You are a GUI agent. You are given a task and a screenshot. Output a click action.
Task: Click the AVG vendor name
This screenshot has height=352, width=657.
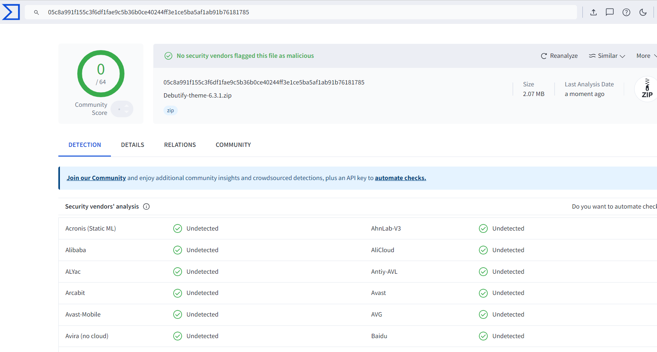377,315
